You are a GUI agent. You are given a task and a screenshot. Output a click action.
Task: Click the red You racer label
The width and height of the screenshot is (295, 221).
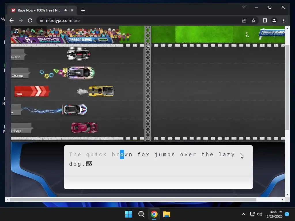pos(32,92)
